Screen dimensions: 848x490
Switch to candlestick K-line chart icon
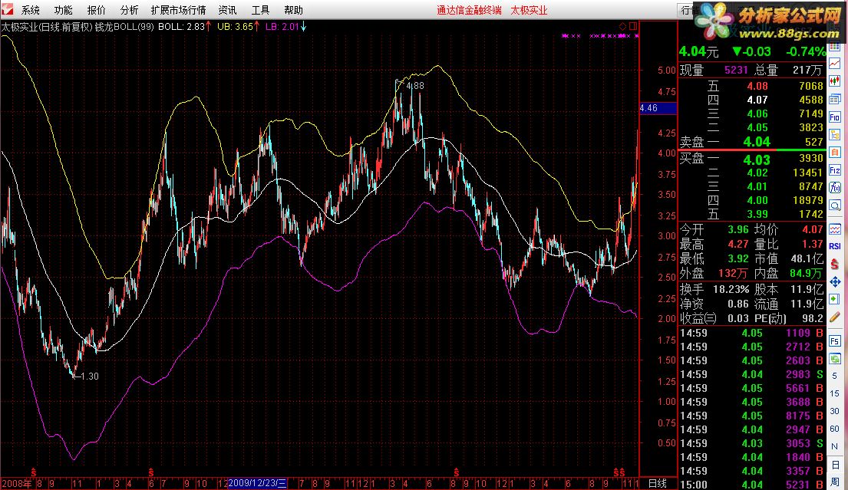point(834,81)
